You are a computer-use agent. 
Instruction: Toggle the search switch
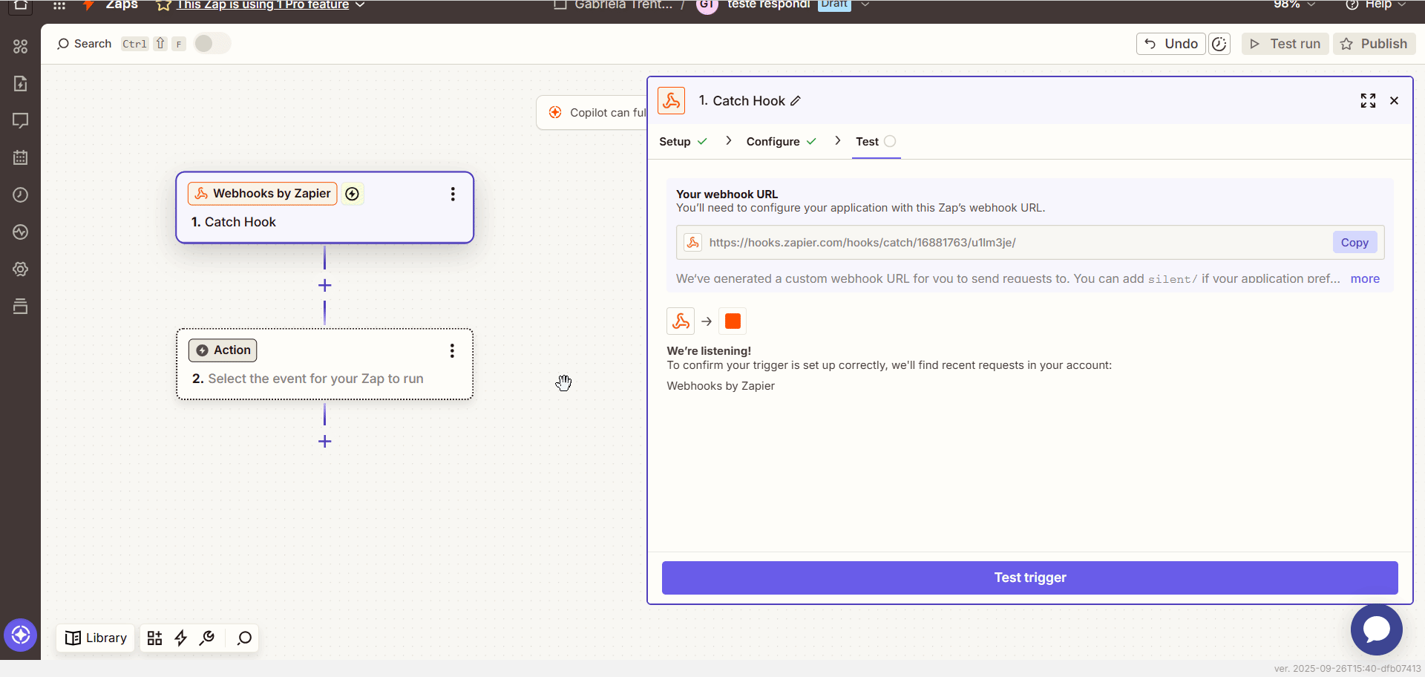(212, 44)
